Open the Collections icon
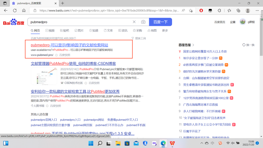The width and height of the screenshot is (263, 148). click(x=238, y=11)
